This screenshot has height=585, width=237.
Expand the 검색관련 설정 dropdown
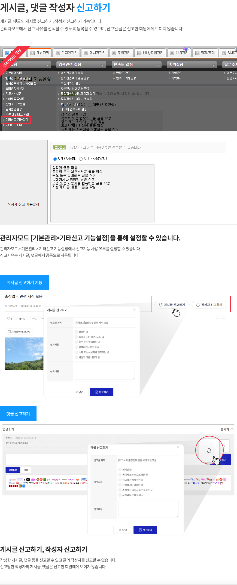tap(81, 64)
